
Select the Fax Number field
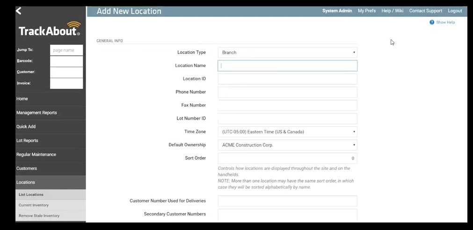(x=287, y=106)
